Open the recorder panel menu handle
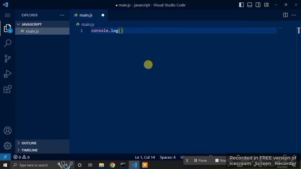Screen dimensions: 301x169 187,161
